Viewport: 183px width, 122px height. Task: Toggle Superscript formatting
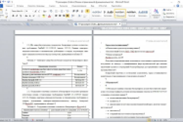click(34, 16)
